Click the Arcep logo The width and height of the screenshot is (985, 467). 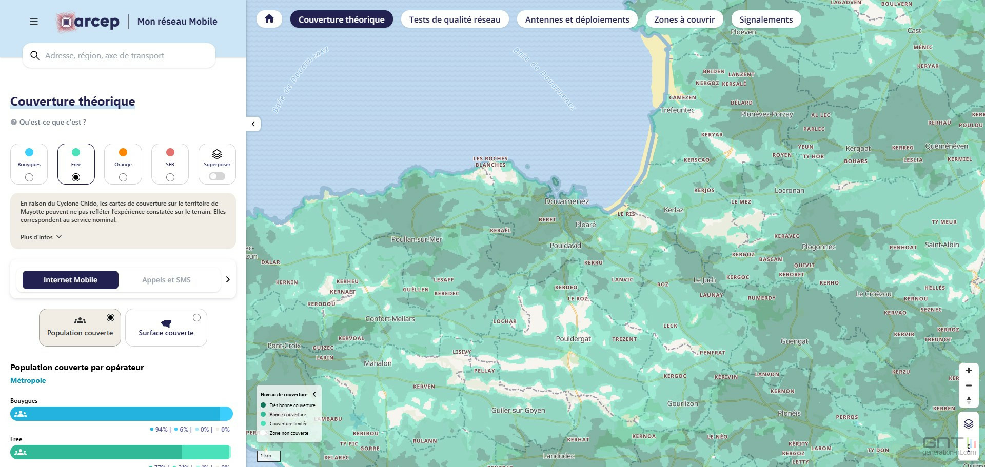[88, 22]
